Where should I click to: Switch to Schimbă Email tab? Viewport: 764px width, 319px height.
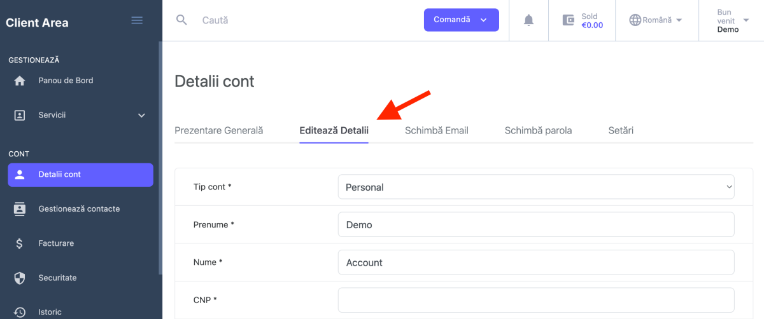point(436,130)
